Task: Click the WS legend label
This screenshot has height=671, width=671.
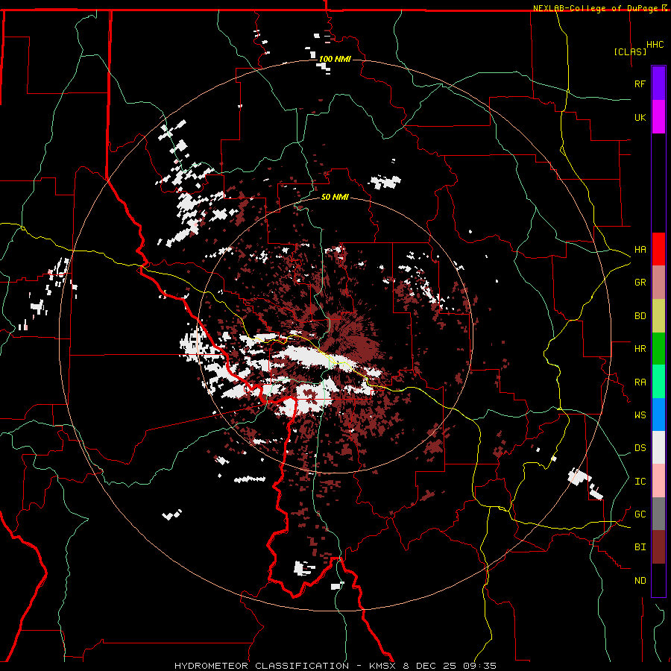Action: [640, 415]
